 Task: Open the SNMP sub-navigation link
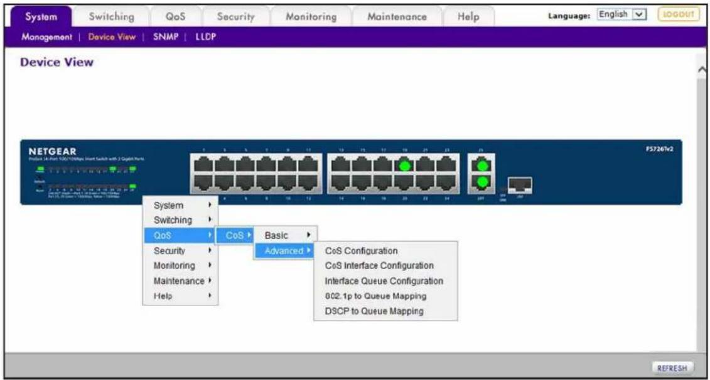(x=165, y=38)
